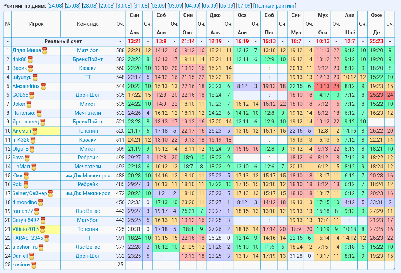Open team Матчбол in the first row
401x273 pixels.
tap(88, 50)
